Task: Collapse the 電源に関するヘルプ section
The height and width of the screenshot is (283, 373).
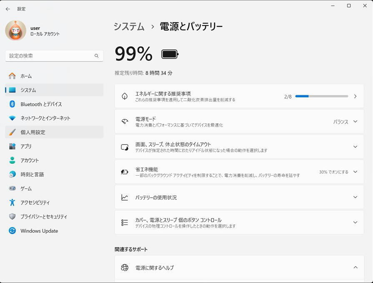Action: point(355,268)
